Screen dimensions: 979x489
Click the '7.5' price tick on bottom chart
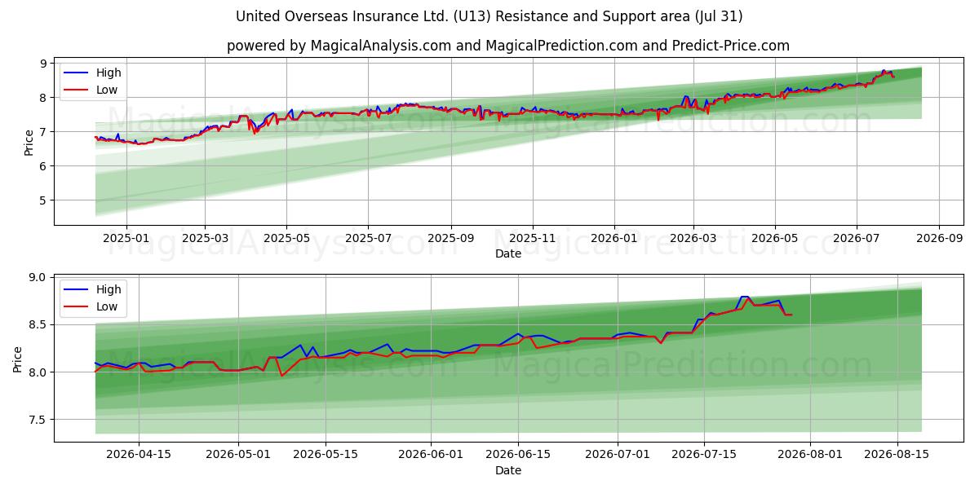tap(39, 420)
